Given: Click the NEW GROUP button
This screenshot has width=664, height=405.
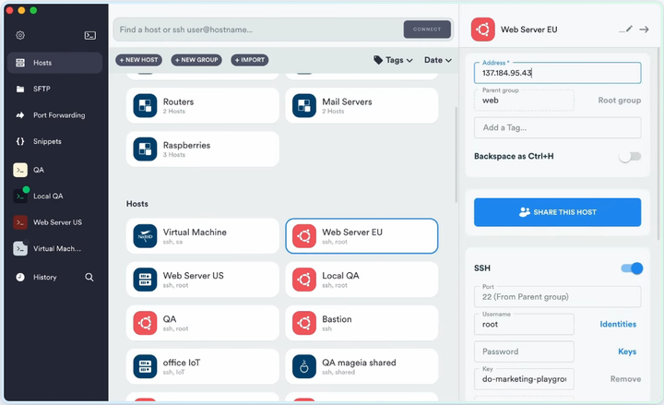Looking at the screenshot, I should (x=196, y=60).
